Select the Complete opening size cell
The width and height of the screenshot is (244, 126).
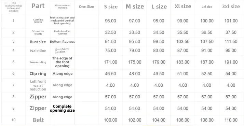62,109
